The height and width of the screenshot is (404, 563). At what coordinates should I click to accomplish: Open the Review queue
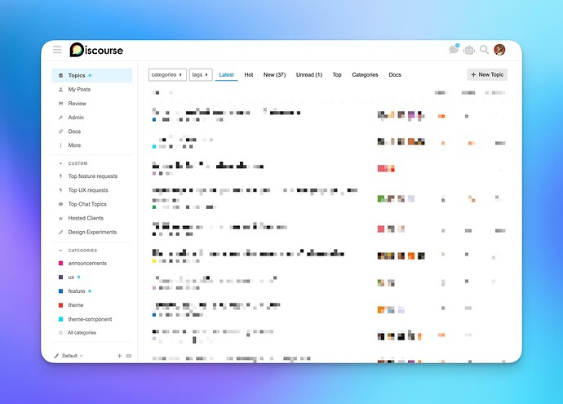[x=78, y=104]
